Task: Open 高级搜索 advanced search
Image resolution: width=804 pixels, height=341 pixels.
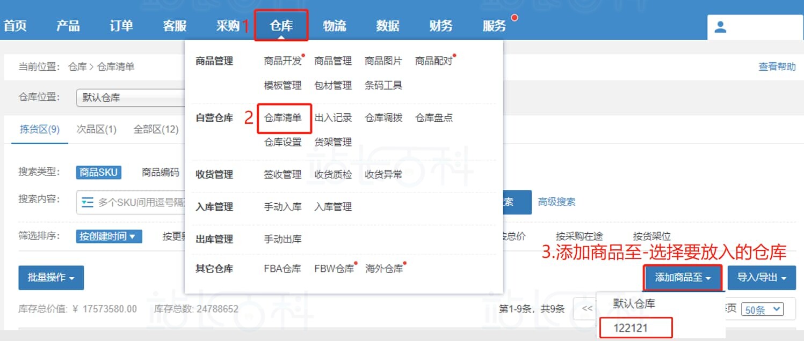Action: [557, 202]
